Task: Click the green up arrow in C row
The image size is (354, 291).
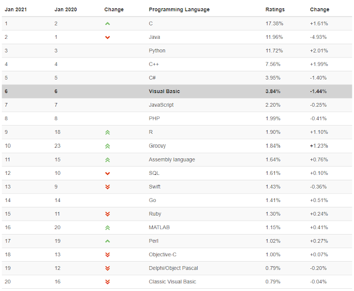Action: [x=107, y=24]
